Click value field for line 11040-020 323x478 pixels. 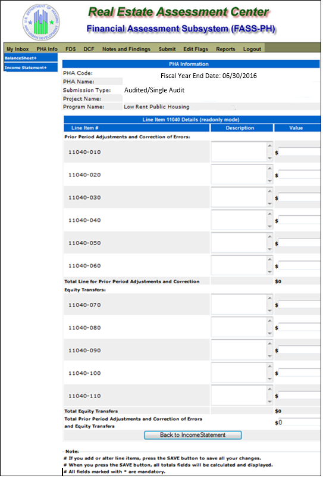point(300,175)
